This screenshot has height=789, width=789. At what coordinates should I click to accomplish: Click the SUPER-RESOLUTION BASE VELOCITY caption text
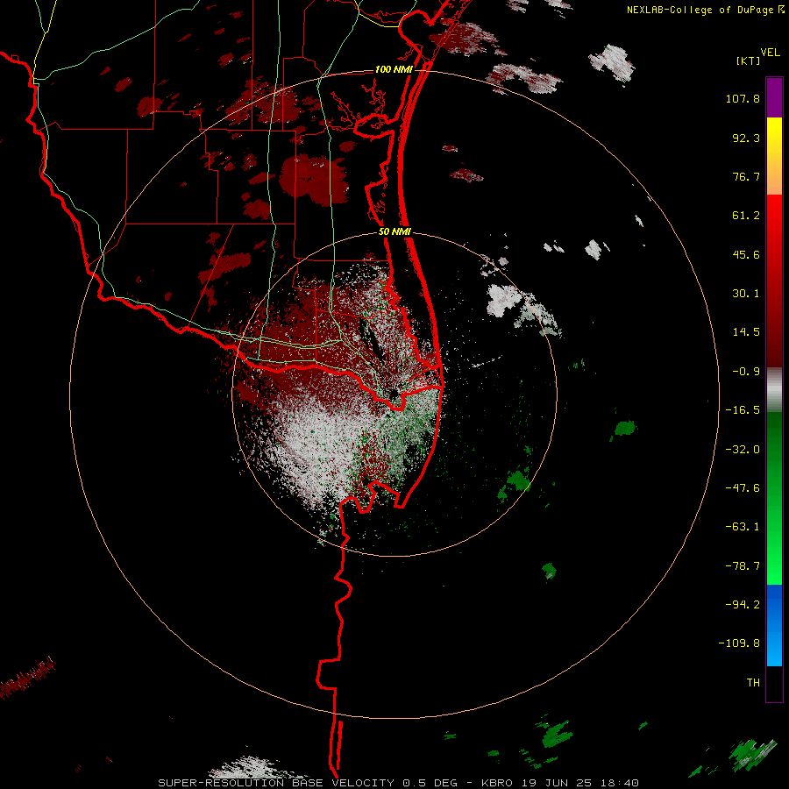pos(278,783)
